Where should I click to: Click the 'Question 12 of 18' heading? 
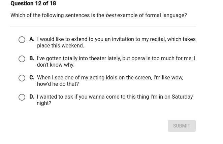click(33, 4)
